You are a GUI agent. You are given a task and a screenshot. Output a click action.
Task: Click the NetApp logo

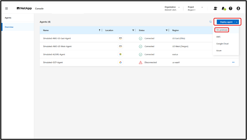click(24, 8)
